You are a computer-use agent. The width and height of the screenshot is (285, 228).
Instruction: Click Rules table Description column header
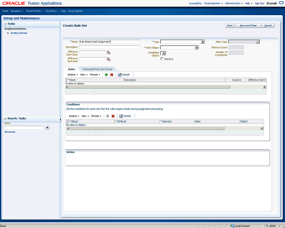175,80
